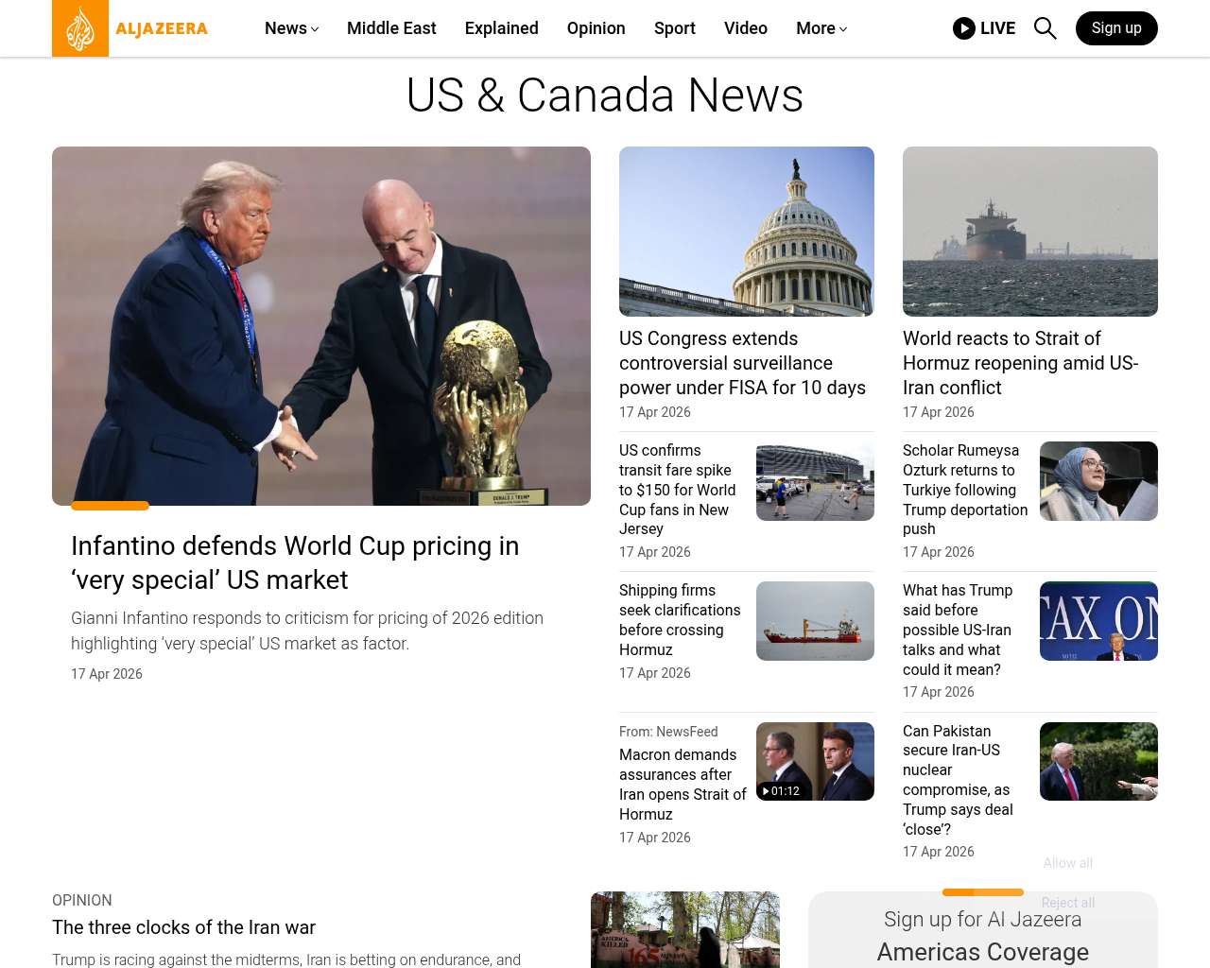The width and height of the screenshot is (1210, 968).
Task: Play the Macron video 01:12 badge
Action: [781, 791]
